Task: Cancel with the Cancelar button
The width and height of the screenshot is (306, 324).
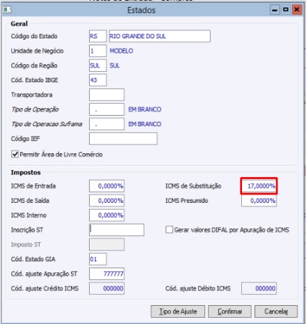Action: (x=276, y=311)
